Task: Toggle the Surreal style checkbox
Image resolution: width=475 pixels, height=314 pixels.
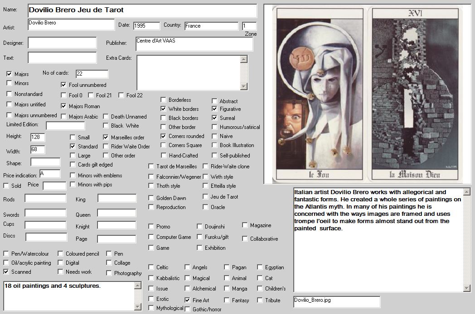Action: click(215, 118)
